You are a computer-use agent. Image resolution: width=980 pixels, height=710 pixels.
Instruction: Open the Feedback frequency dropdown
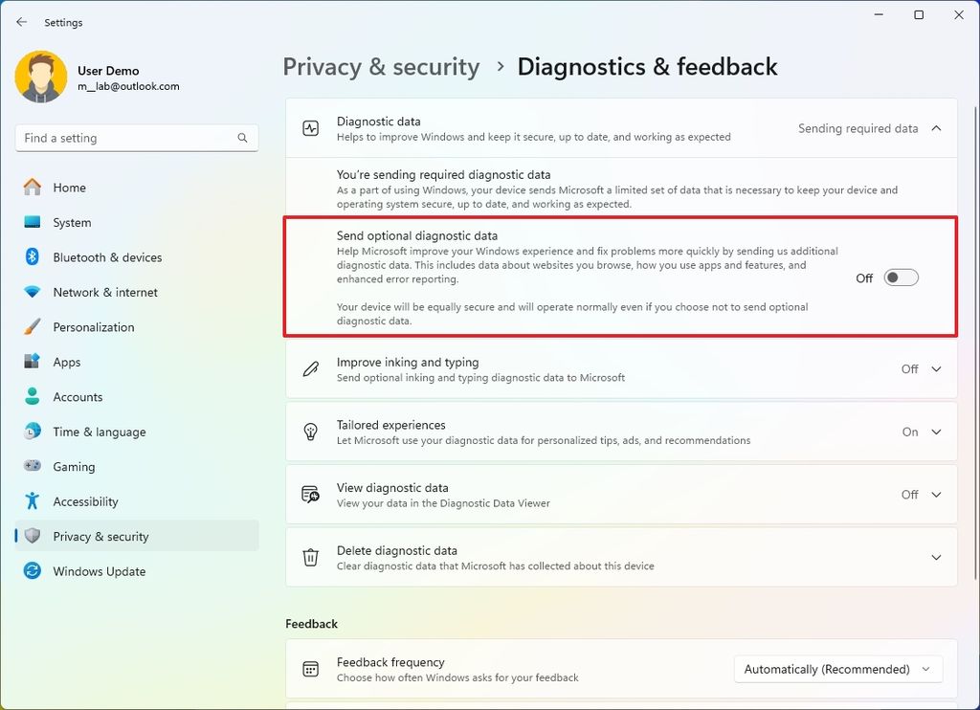(837, 669)
